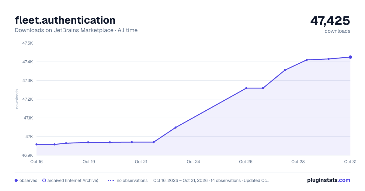Click the fleet.authentication title
Screen dimensions: 365x191
click(65, 20)
